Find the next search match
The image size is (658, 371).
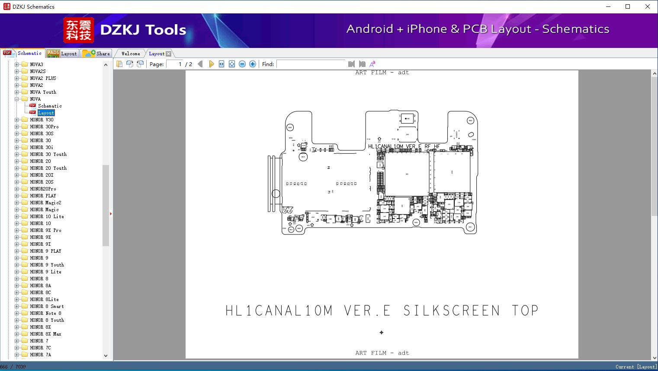pos(362,64)
